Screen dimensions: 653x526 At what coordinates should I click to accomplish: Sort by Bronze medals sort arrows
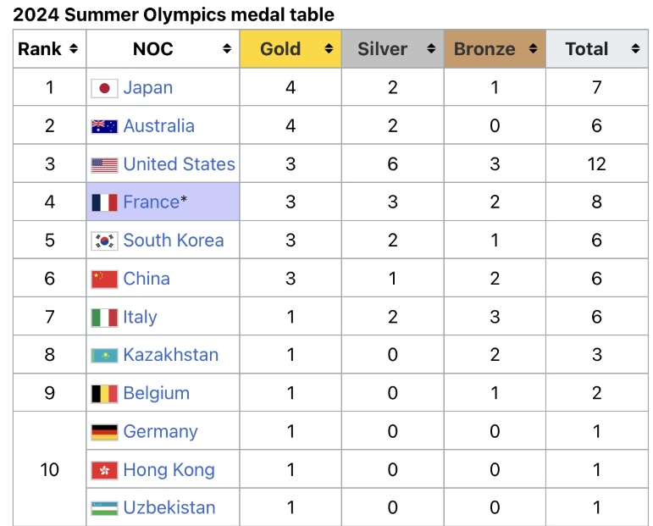pyautogui.click(x=533, y=49)
